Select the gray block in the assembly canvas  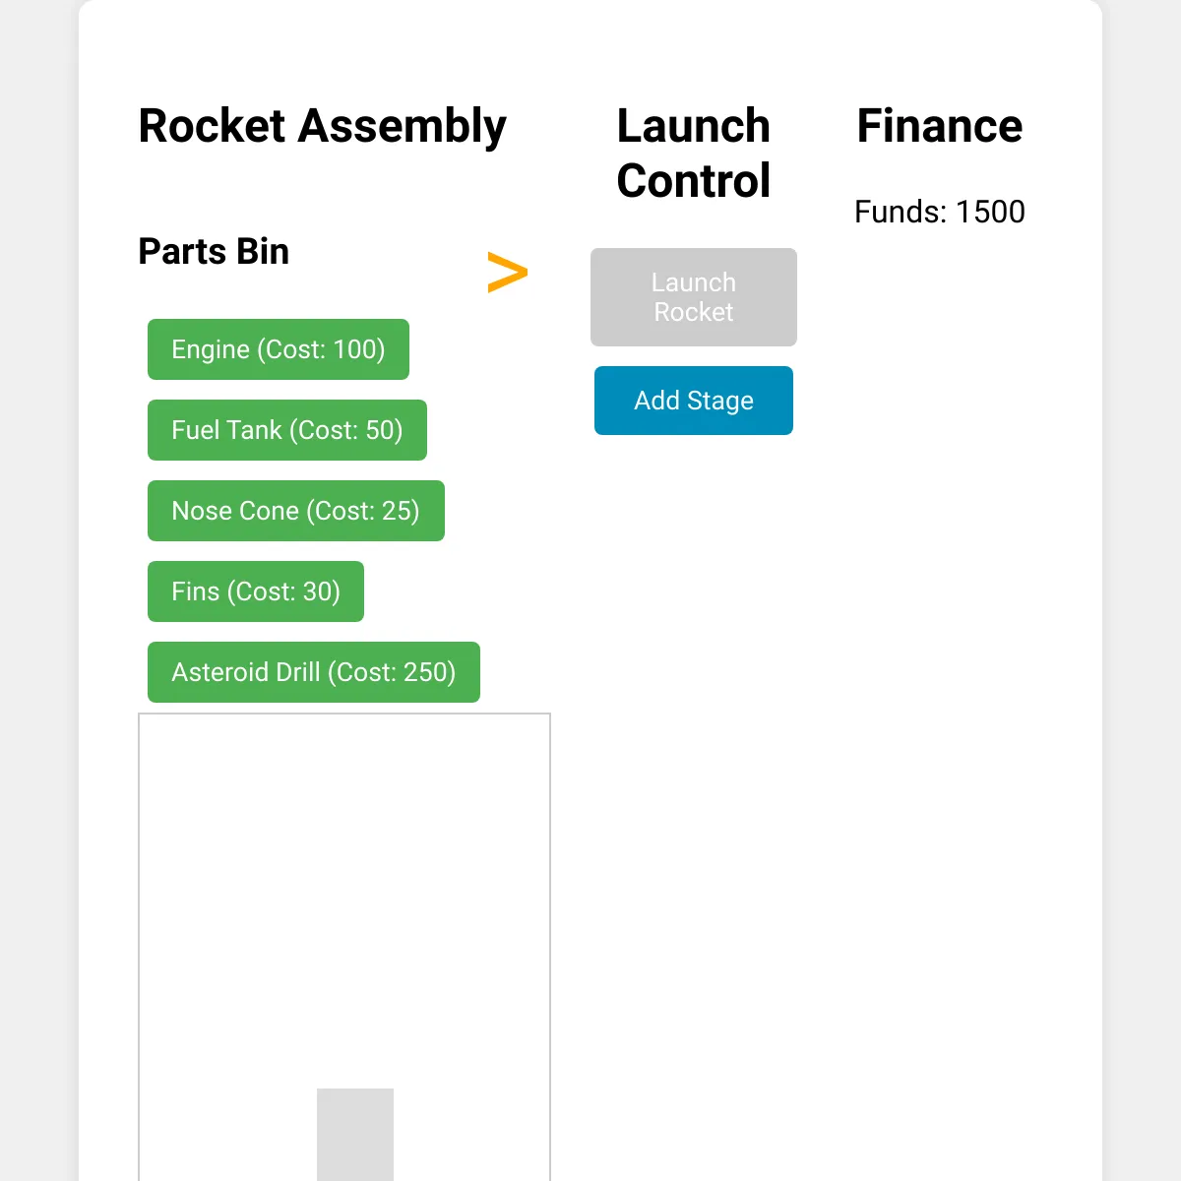[355, 1134]
